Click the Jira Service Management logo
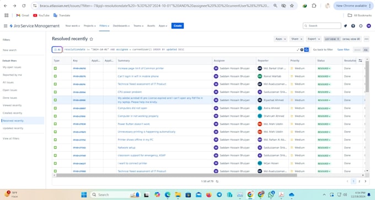Screen dimensions: 375x200 [x=34, y=26]
